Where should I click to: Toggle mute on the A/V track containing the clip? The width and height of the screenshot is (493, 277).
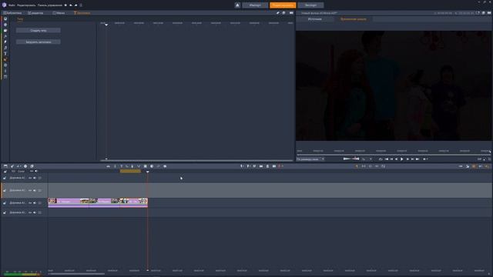pos(35,203)
